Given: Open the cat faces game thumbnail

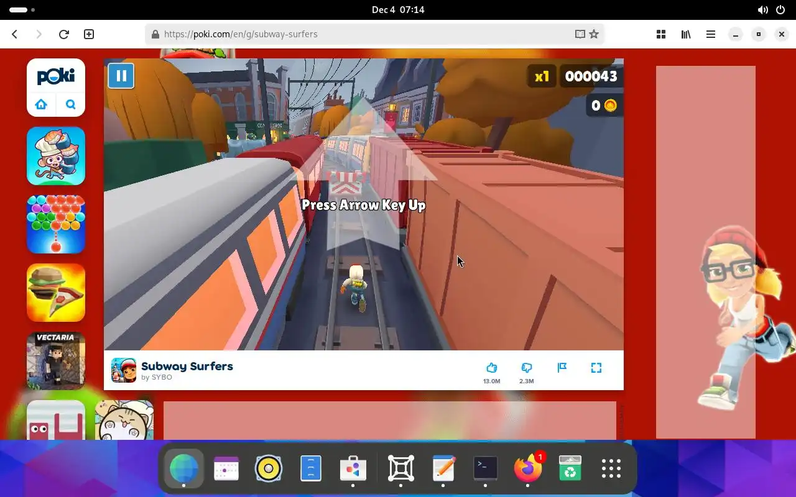Looking at the screenshot, I should pyautogui.click(x=124, y=420).
